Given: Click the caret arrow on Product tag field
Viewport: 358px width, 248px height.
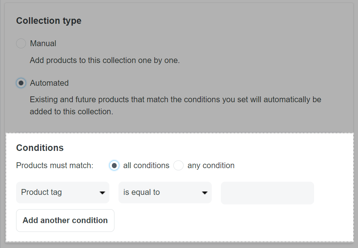Looking at the screenshot, I should [x=102, y=193].
